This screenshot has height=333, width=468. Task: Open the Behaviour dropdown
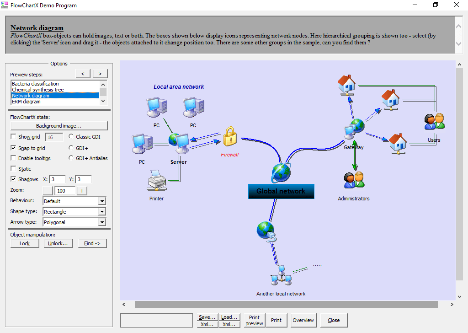click(x=101, y=200)
